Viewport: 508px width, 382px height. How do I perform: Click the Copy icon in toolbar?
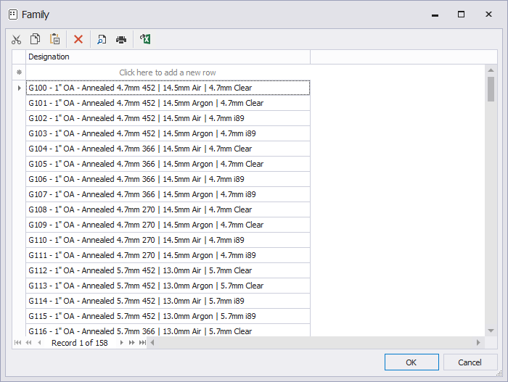pos(35,39)
